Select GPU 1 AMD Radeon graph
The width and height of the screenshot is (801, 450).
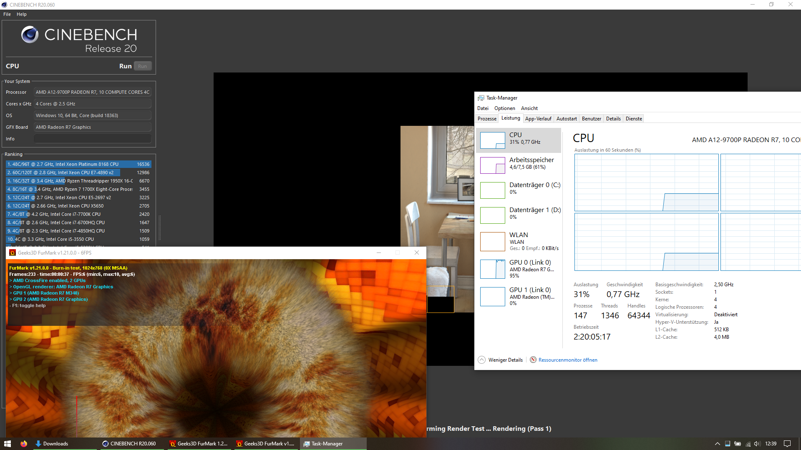pos(492,296)
